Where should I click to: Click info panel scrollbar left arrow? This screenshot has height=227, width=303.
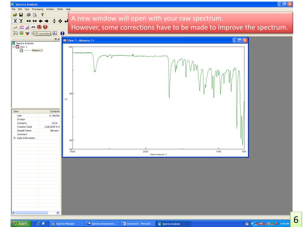[14, 213]
